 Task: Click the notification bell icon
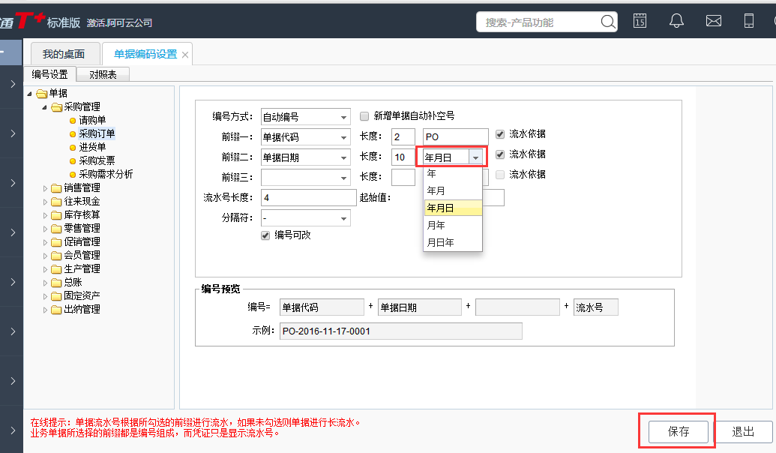[x=676, y=20]
